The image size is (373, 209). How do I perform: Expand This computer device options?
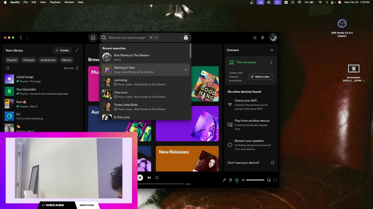coord(271,62)
